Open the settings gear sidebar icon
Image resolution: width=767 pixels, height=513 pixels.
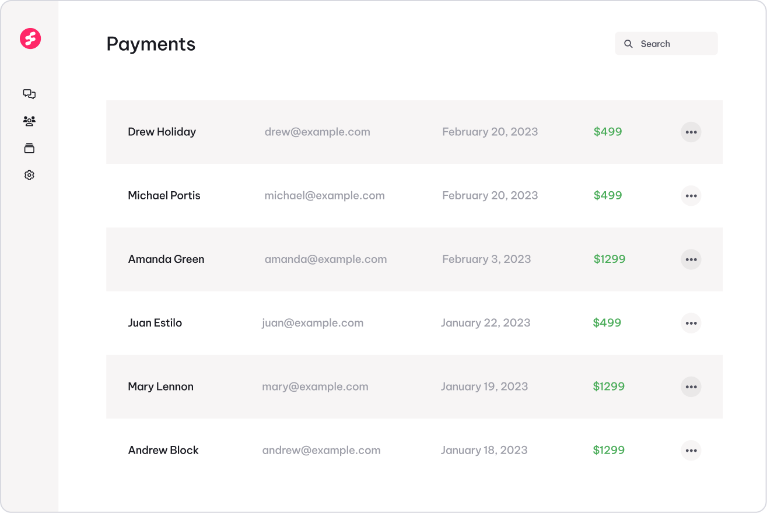pyautogui.click(x=29, y=175)
